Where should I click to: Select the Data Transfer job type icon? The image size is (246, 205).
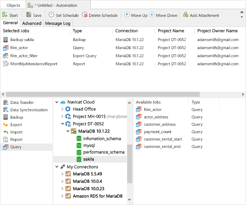coord(6,102)
